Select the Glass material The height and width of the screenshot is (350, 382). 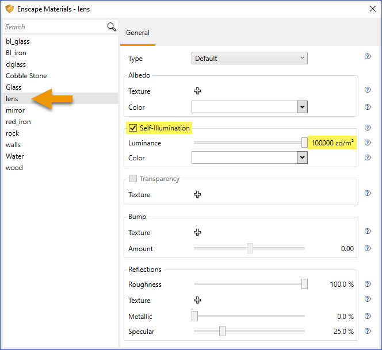pos(60,87)
